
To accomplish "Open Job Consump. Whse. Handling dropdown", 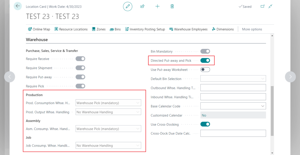I will (x=108, y=145).
